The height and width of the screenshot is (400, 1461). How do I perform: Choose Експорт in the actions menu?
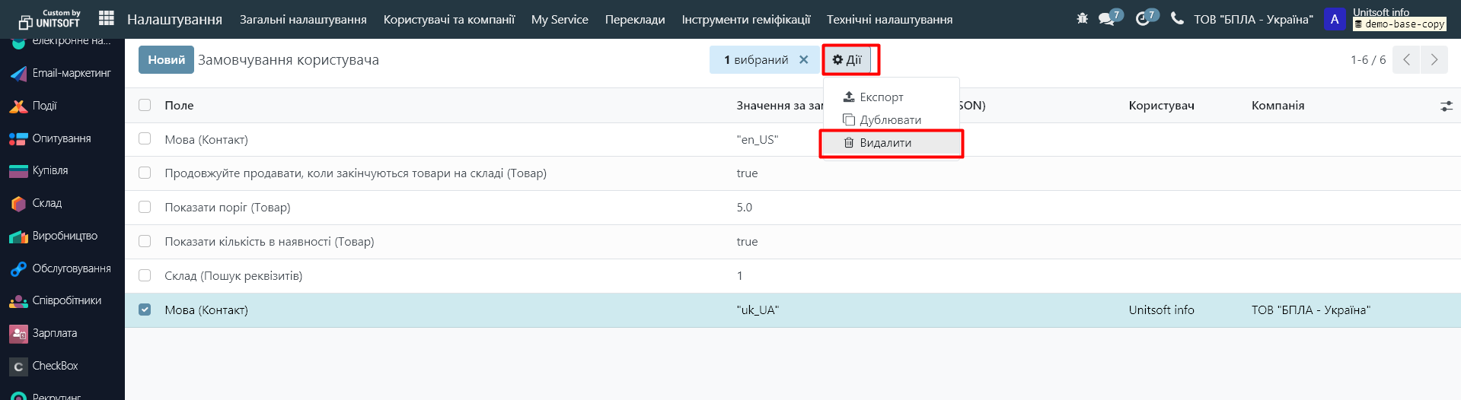pos(881,97)
